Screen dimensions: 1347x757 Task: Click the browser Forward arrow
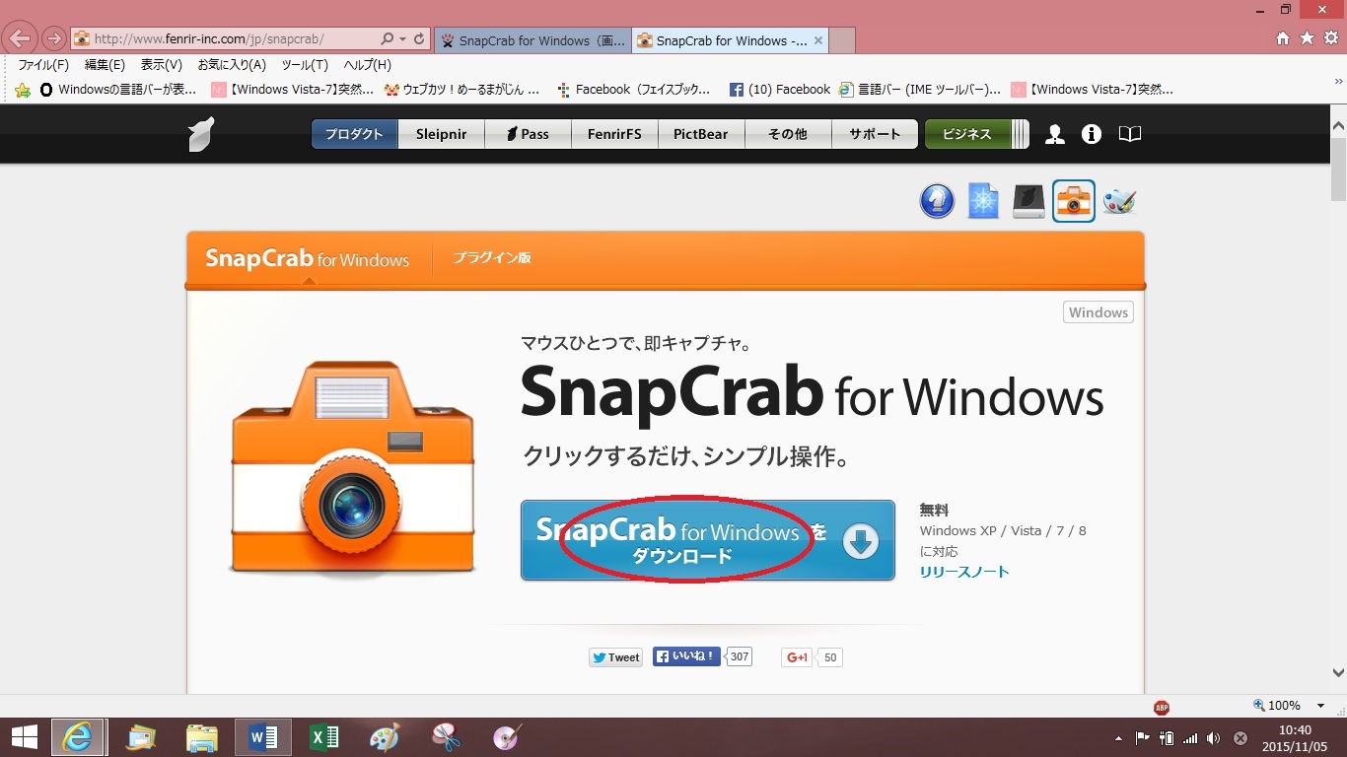(x=53, y=39)
